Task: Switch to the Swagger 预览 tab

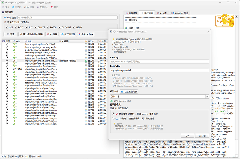Action: [x=180, y=13]
